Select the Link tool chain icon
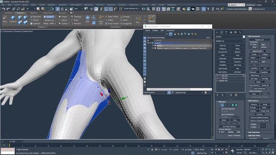Image resolution: width=276 pixels, height=155 pixels. 13,9
